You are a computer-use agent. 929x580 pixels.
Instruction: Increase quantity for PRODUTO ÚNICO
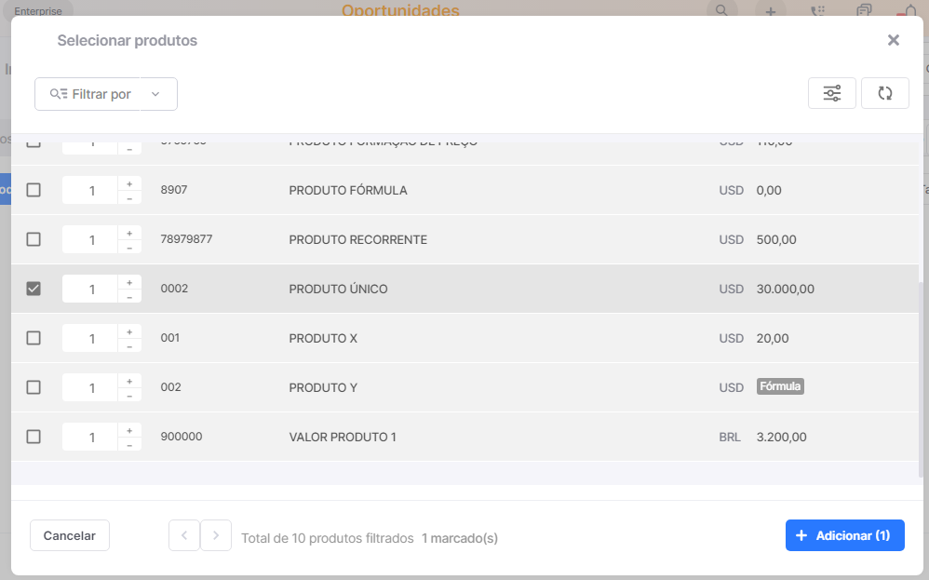129,282
